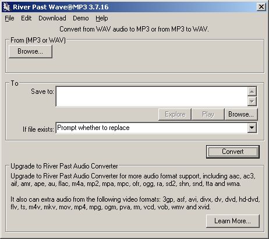The width and height of the screenshot is (269, 239).
Task: Click the Save to field down arrow
Action: coord(252,101)
